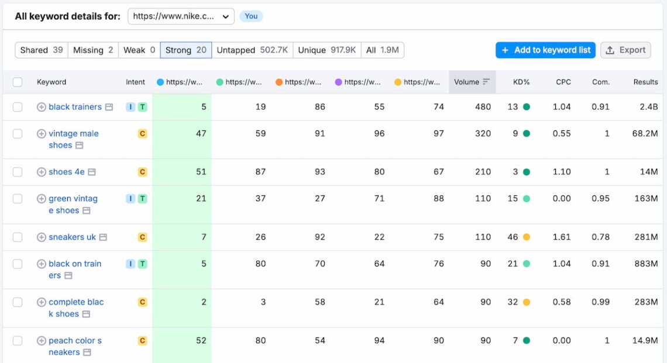Click the Add to keyword list button
Viewport: 667px width, 363px height.
(x=545, y=50)
